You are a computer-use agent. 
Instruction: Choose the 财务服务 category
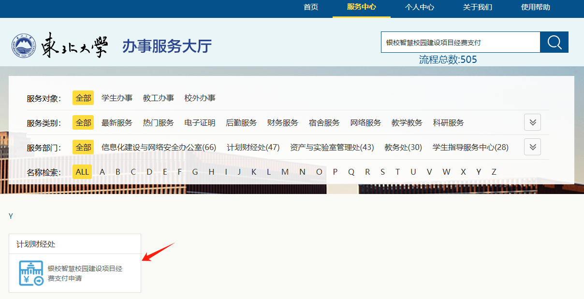282,123
